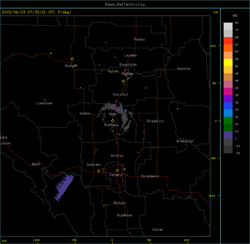Click the bright green 20-30 dBZ swatch
This screenshot has width=250, height=244.
click(x=228, y=121)
